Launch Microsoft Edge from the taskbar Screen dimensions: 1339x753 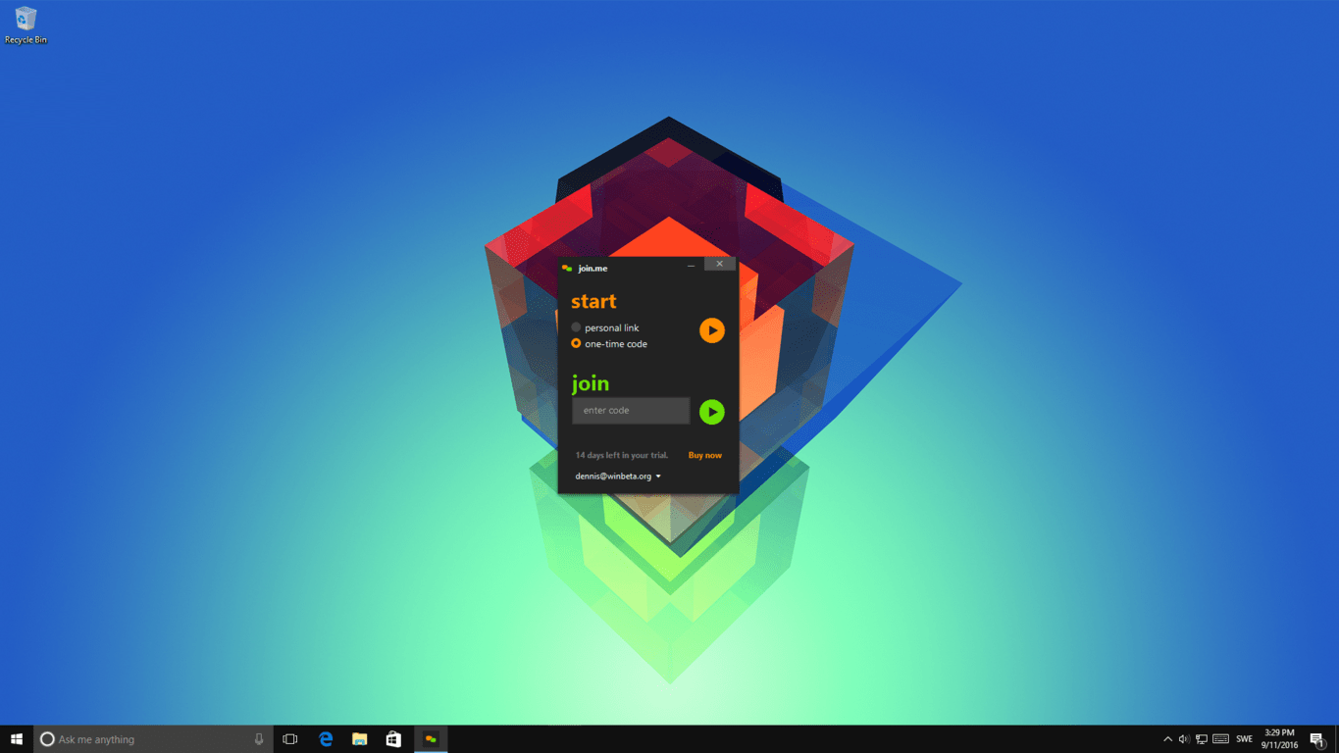point(326,739)
